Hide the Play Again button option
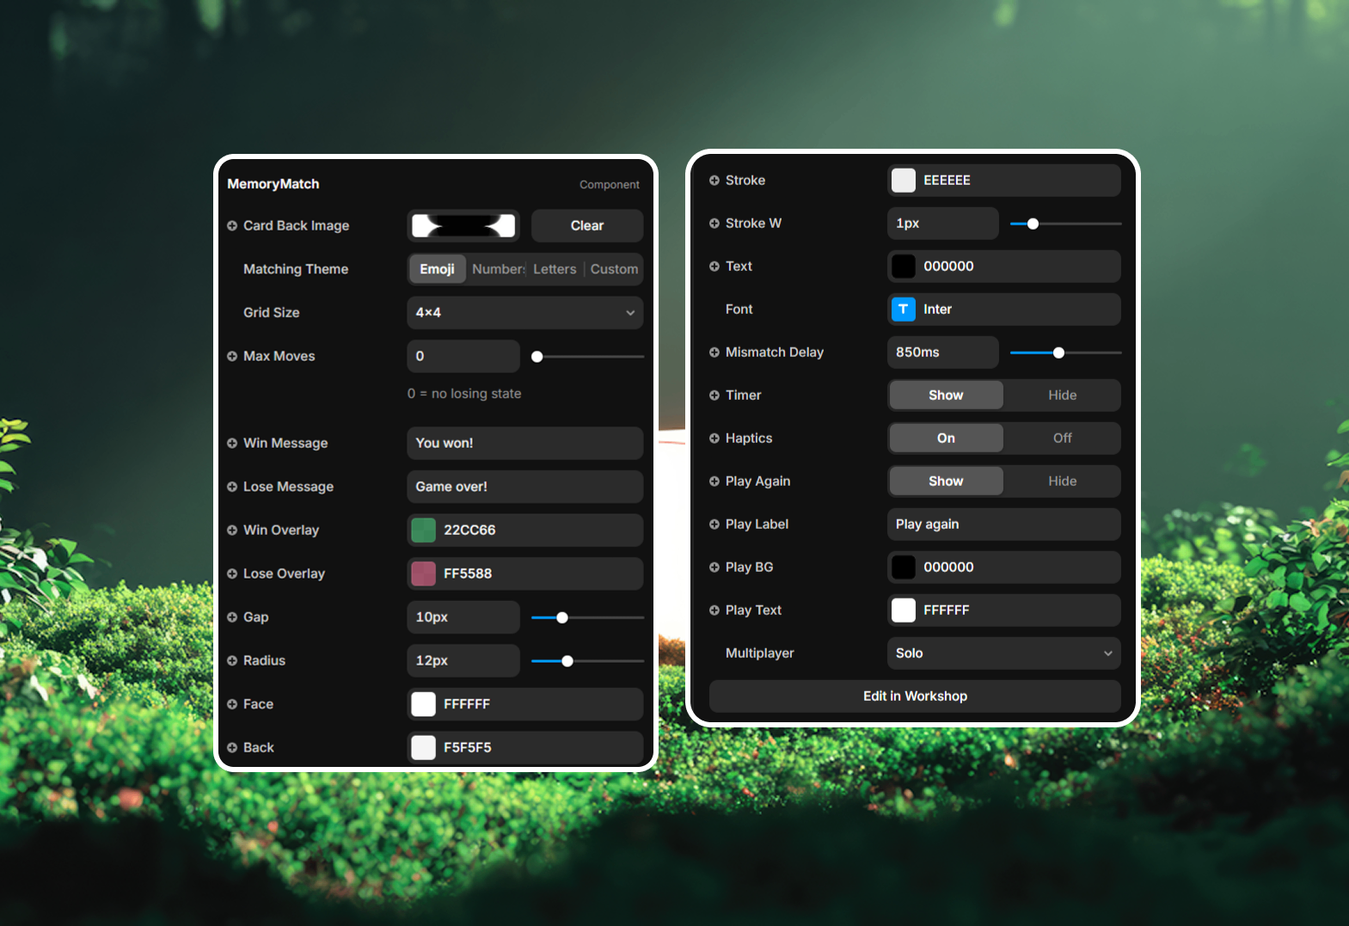The image size is (1349, 926). (x=1062, y=481)
